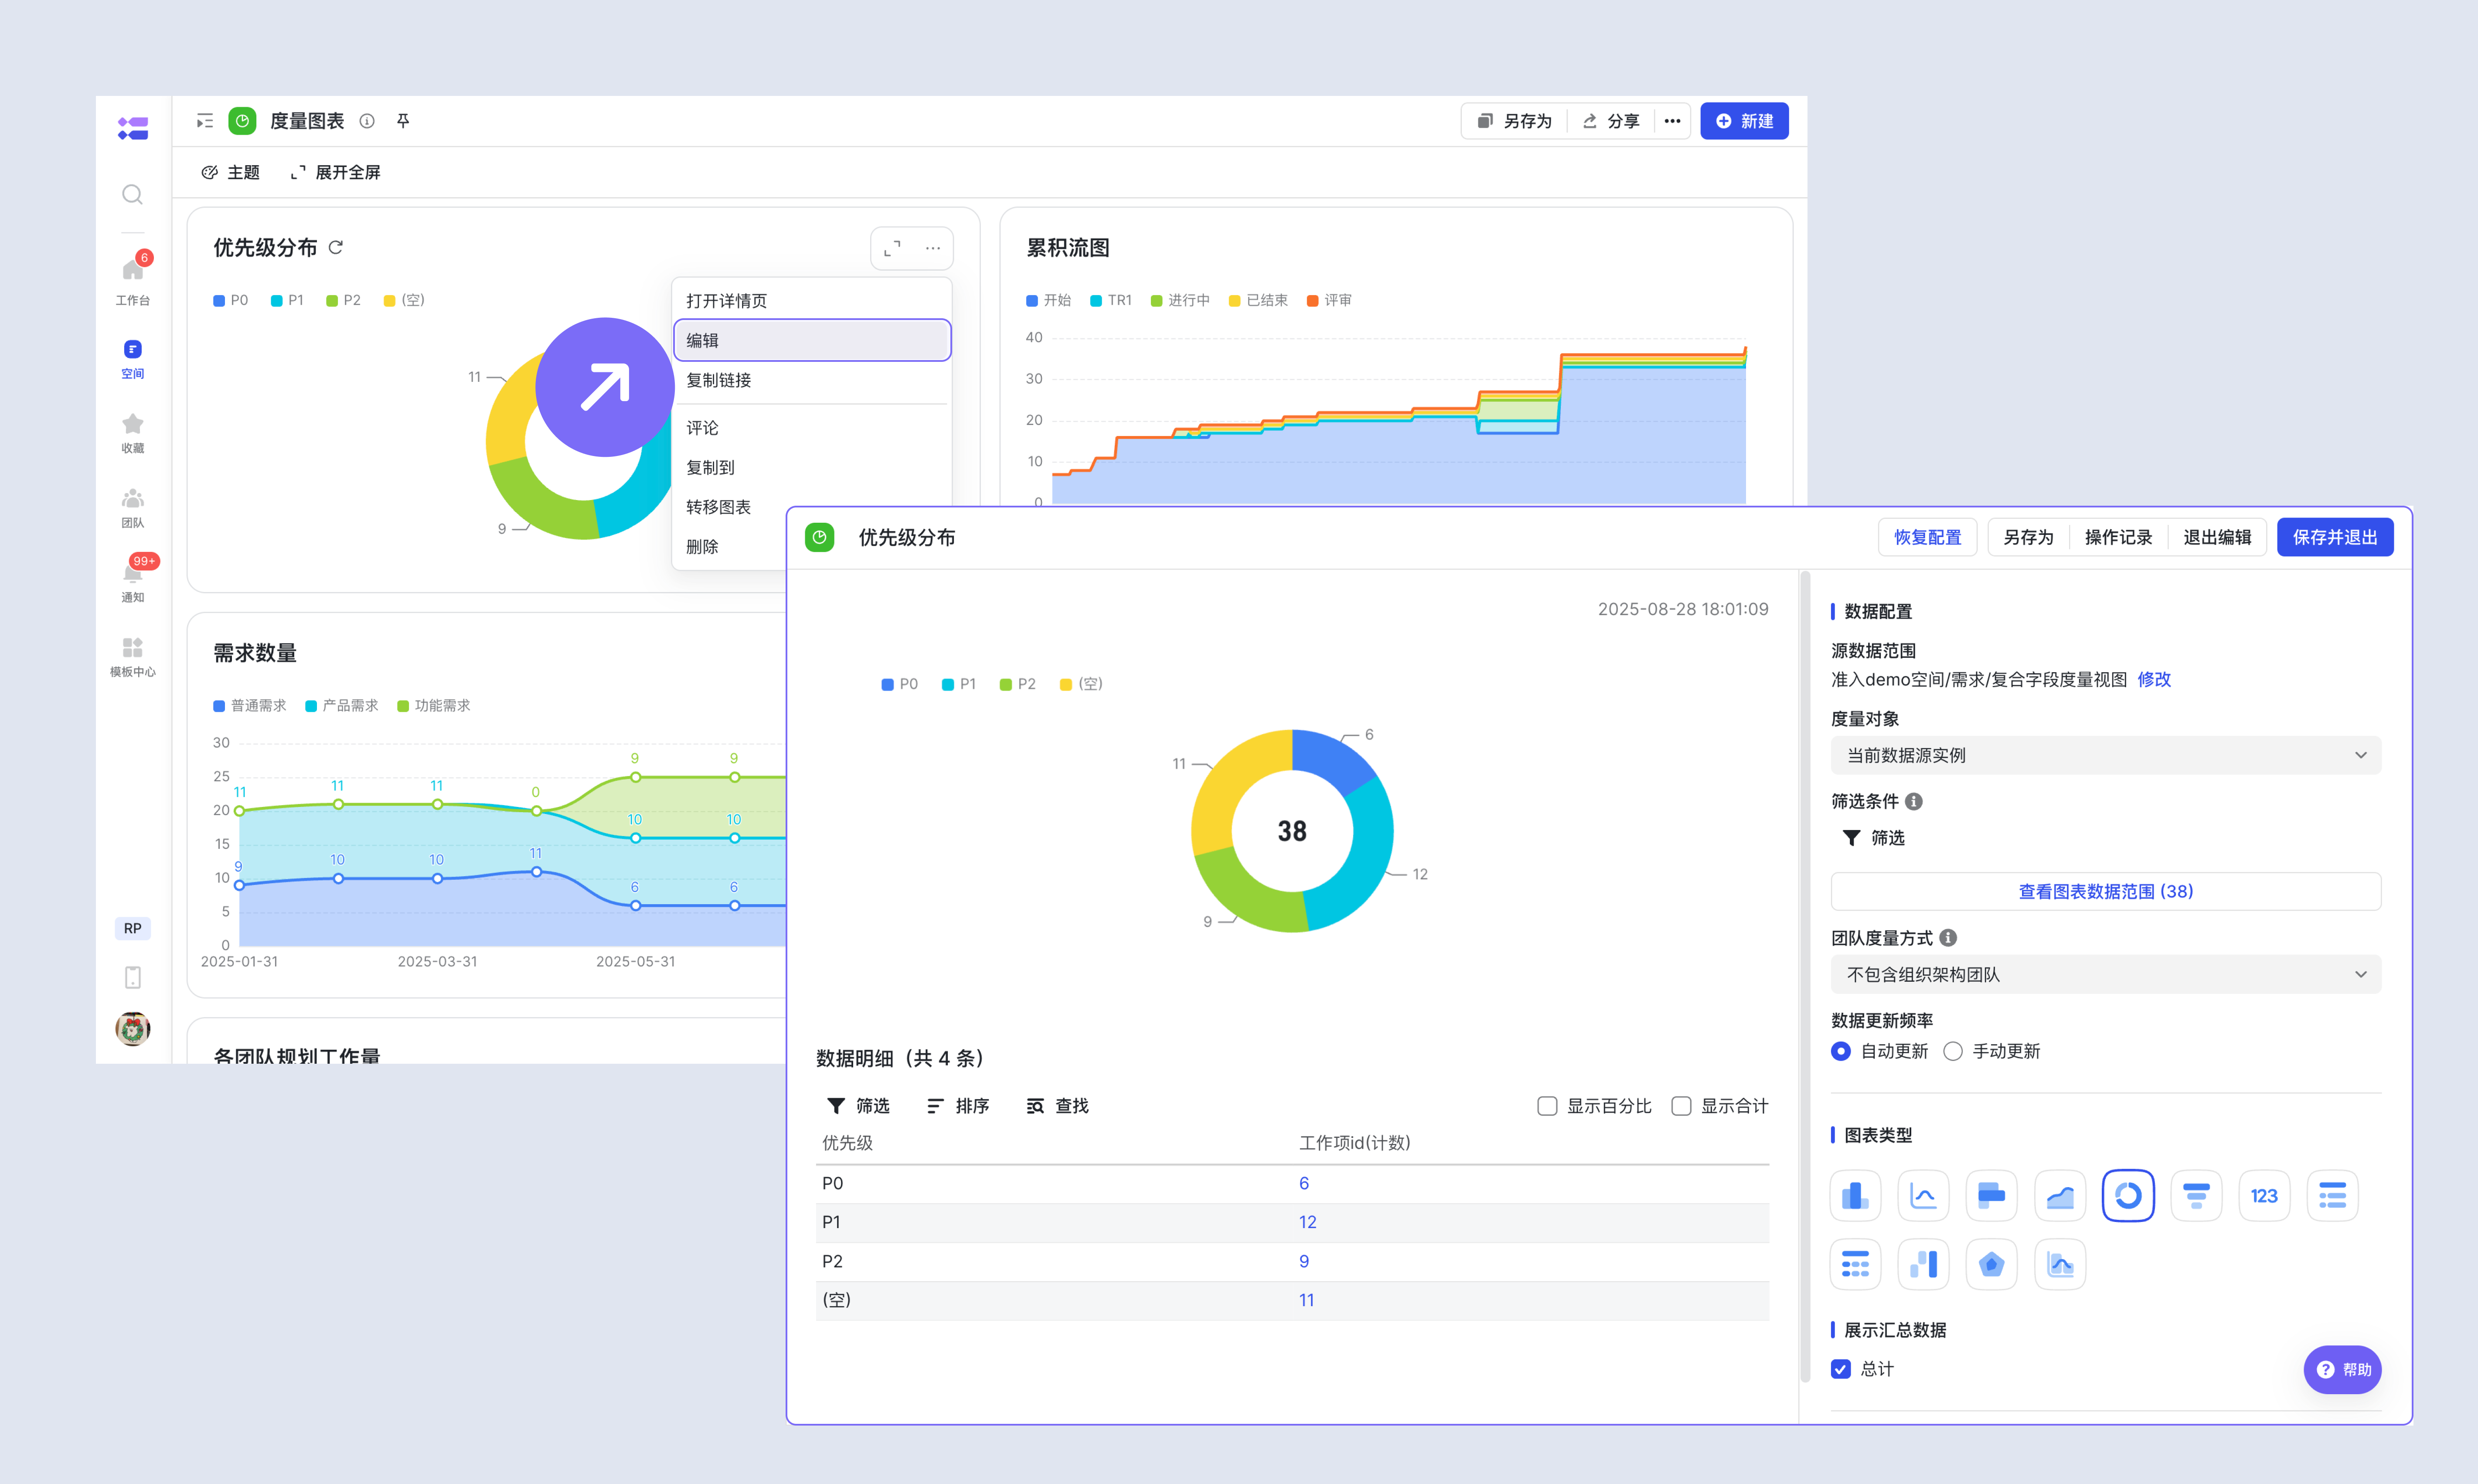2478x1484 pixels.
Task: Click 排序 in the 数据明细 toolbar
Action: click(x=958, y=1106)
